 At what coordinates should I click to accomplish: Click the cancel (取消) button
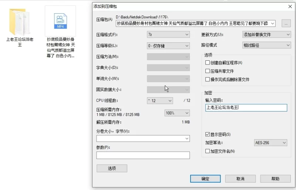pyautogui.click(x=240, y=179)
